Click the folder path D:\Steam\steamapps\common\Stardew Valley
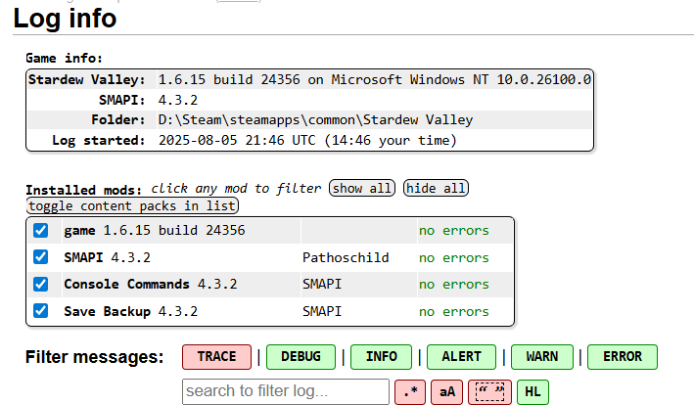The height and width of the screenshot is (405, 694). coord(315,119)
